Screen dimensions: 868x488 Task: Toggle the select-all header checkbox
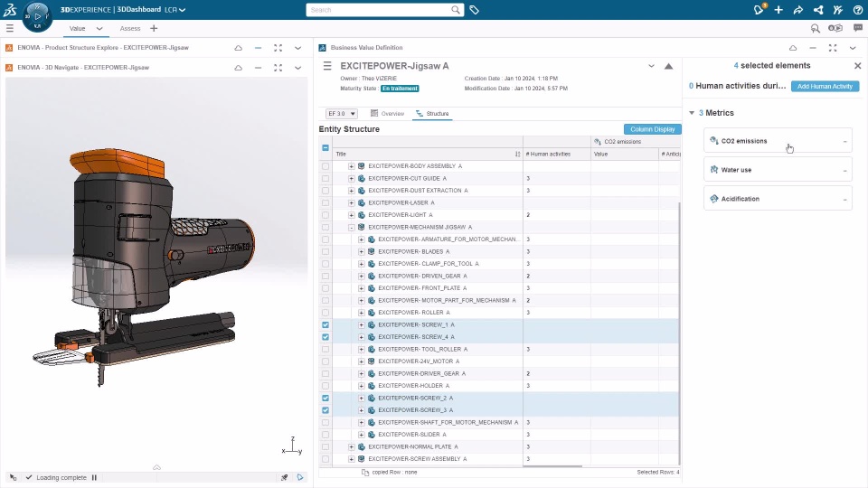click(325, 147)
